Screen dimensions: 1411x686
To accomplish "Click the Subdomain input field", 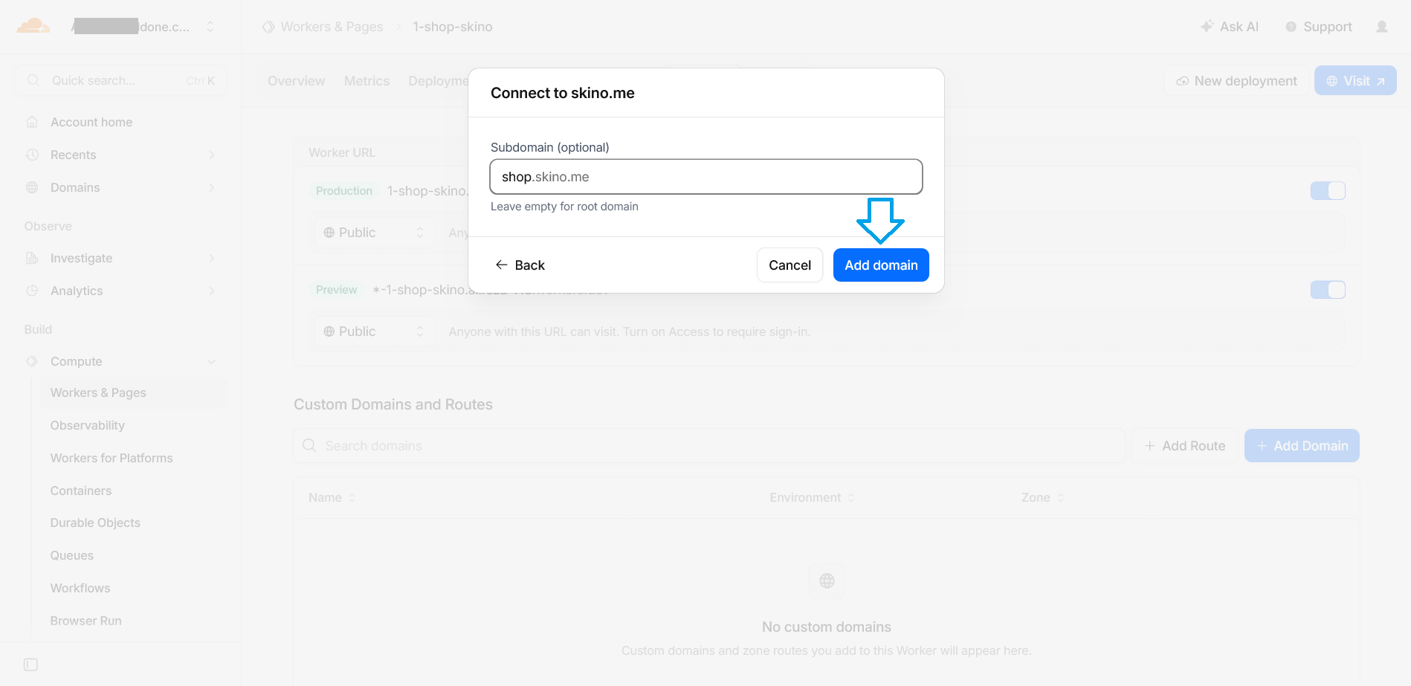I will pos(706,177).
